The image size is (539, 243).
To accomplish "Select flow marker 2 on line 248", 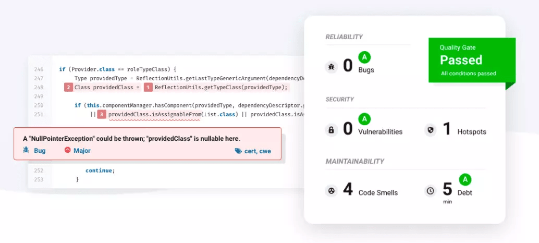I will point(68,87).
